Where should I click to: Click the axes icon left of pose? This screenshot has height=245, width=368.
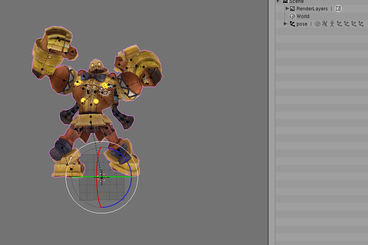[x=292, y=24]
